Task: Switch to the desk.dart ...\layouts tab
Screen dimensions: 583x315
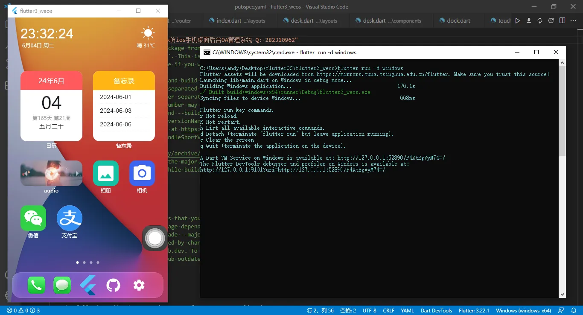Action: pyautogui.click(x=313, y=20)
